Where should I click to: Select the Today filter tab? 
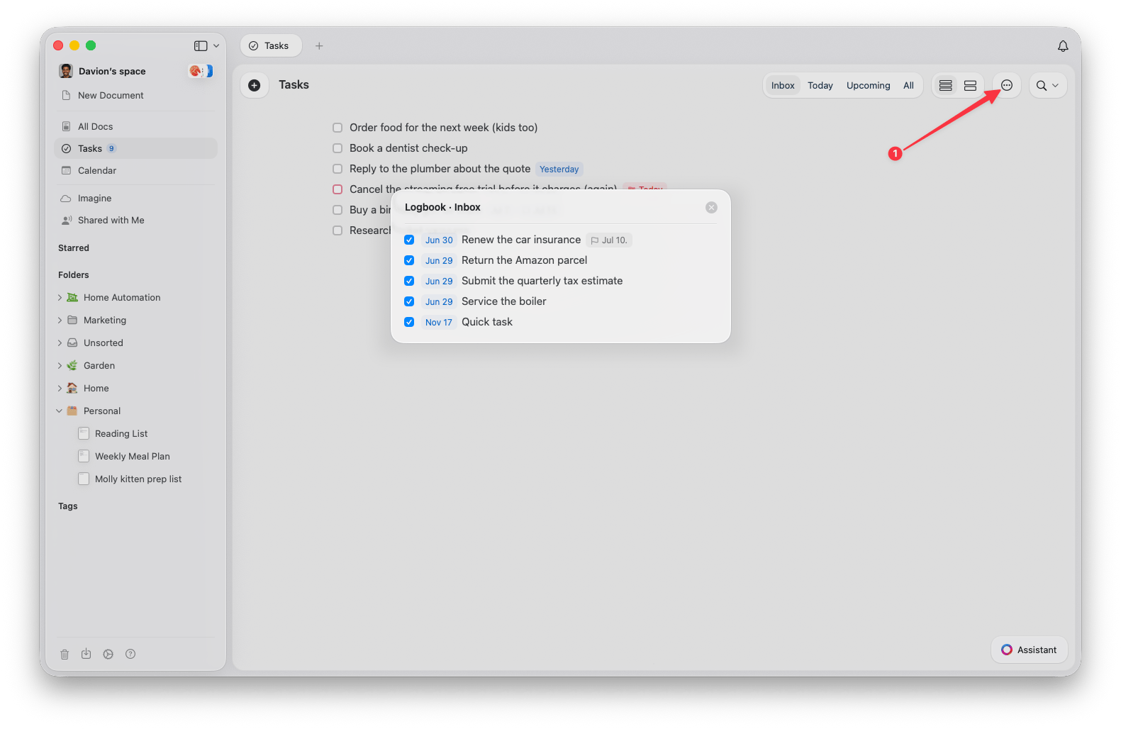pos(820,85)
